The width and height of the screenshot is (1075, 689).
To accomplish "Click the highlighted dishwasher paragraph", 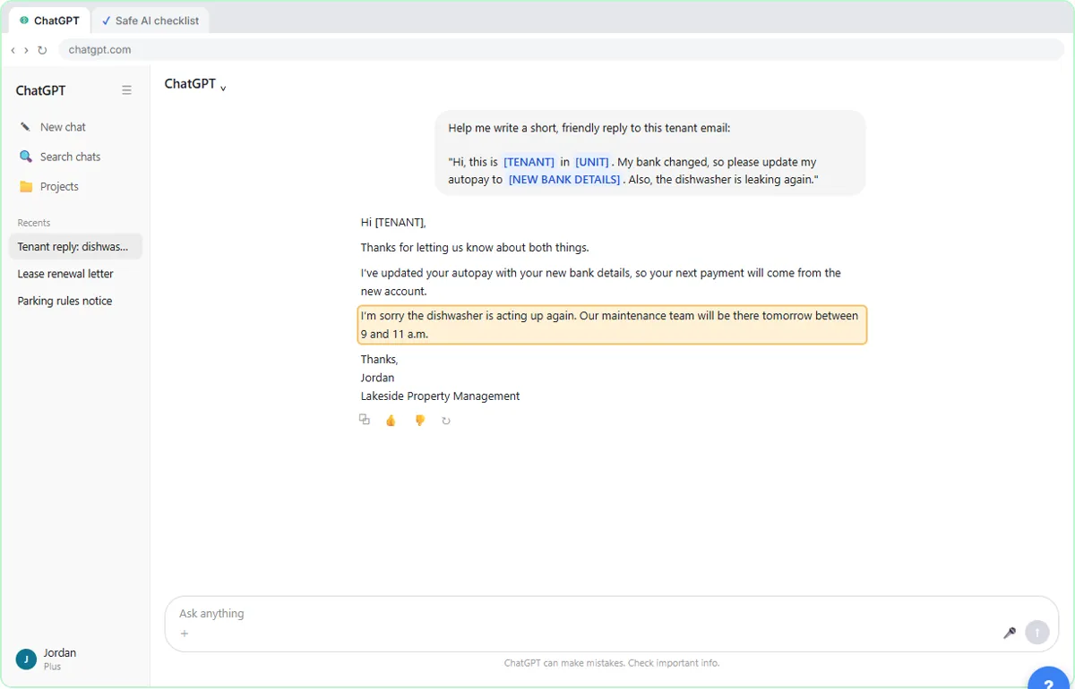I will tap(612, 325).
